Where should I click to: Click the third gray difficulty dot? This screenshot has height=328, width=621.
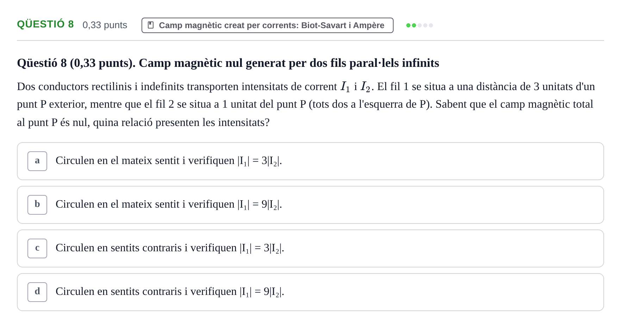click(x=420, y=25)
